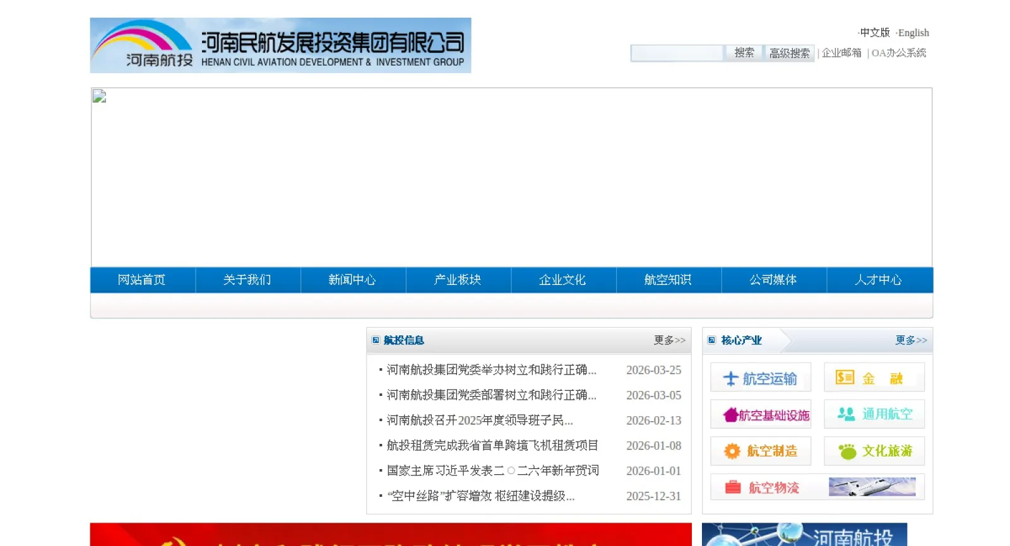Open the 新闻中心 navigation menu item
1010x546 pixels.
(352, 280)
